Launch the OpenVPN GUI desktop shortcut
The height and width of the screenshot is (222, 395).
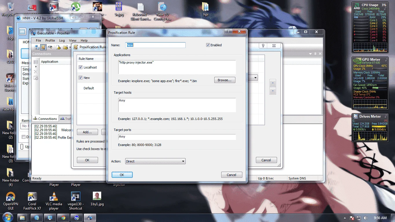(11, 201)
